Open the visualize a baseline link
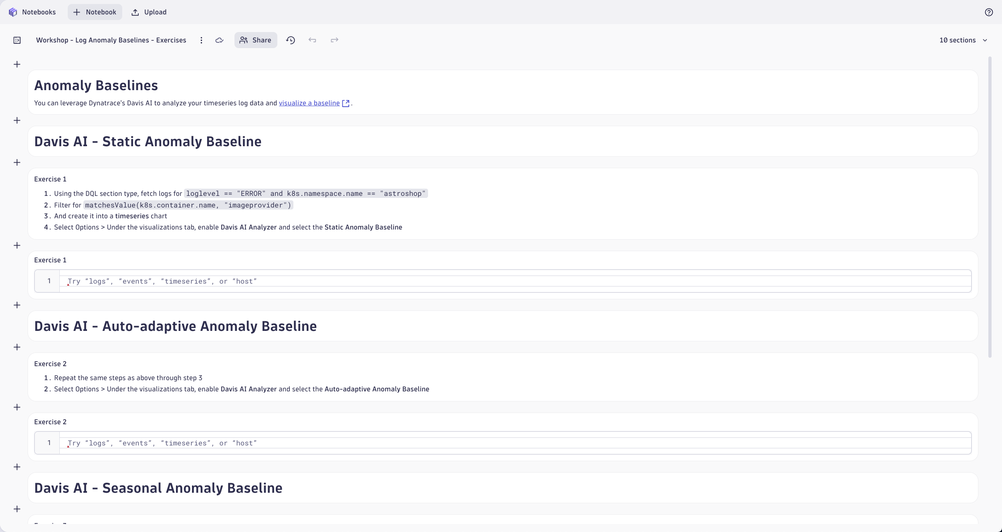Image resolution: width=1002 pixels, height=532 pixels. tap(314, 103)
